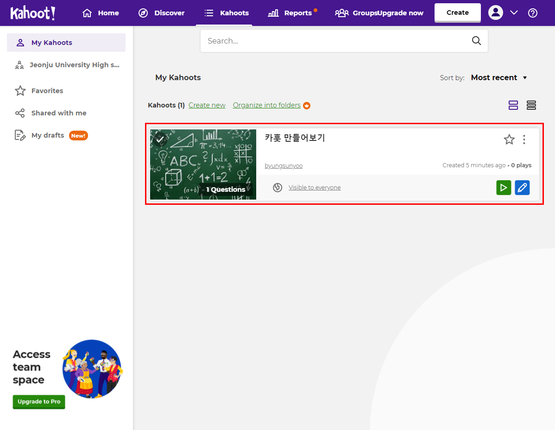Open the chalkboard kahoot thumbnail
The width and height of the screenshot is (555, 430).
tap(203, 164)
